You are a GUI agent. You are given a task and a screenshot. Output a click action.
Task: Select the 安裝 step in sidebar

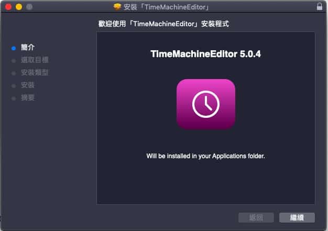[28, 85]
